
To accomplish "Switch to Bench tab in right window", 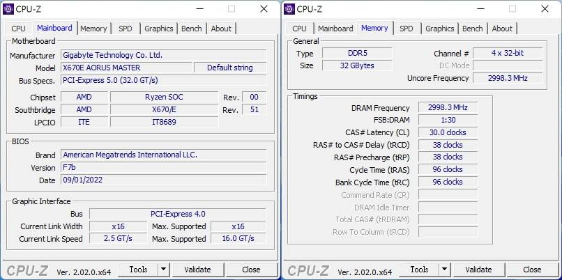I will 472,29.
